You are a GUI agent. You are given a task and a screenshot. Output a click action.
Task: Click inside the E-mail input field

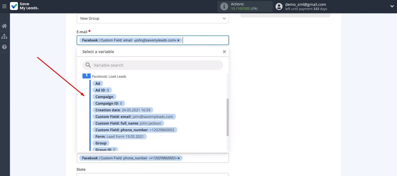click(153, 40)
